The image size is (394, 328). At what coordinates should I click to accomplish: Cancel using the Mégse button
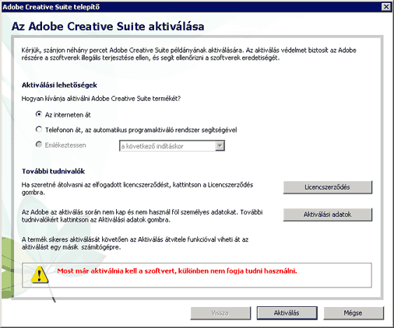354,313
